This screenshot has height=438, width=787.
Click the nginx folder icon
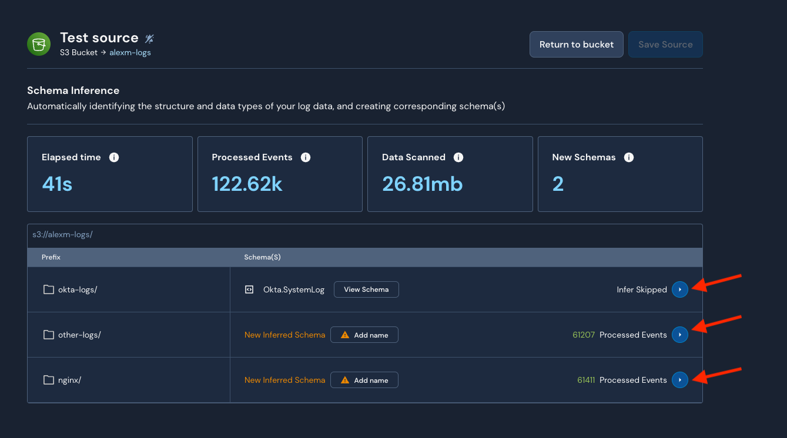pyautogui.click(x=49, y=380)
